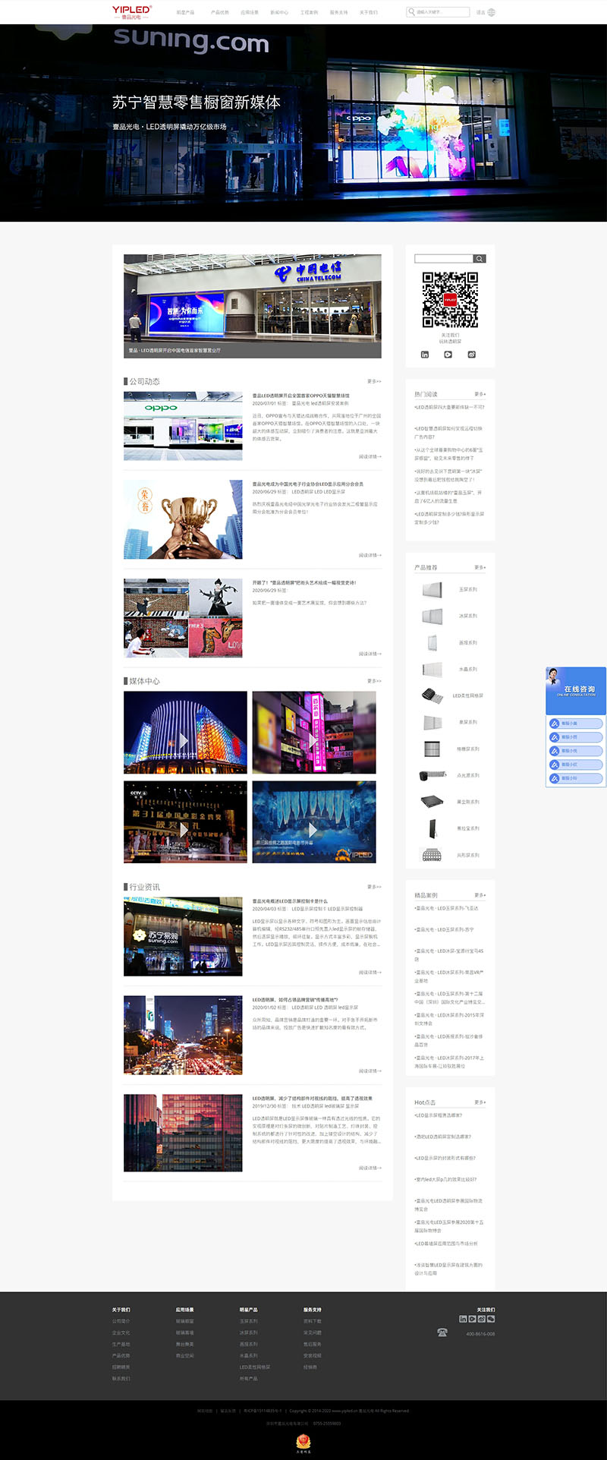This screenshot has height=1460, width=607.
Task: Open 新闻中心 in the top navigation
Action: tap(278, 13)
